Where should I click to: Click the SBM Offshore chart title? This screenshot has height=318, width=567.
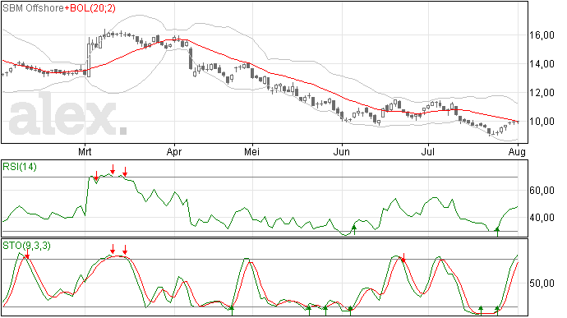tap(33, 8)
